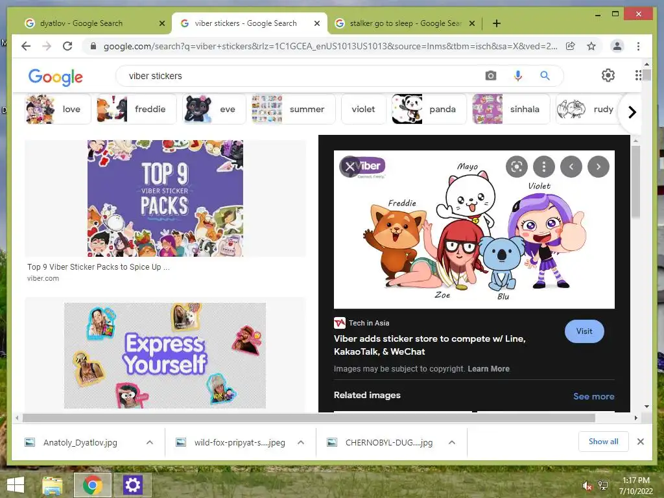
Task: Click See more related images
Action: (593, 396)
